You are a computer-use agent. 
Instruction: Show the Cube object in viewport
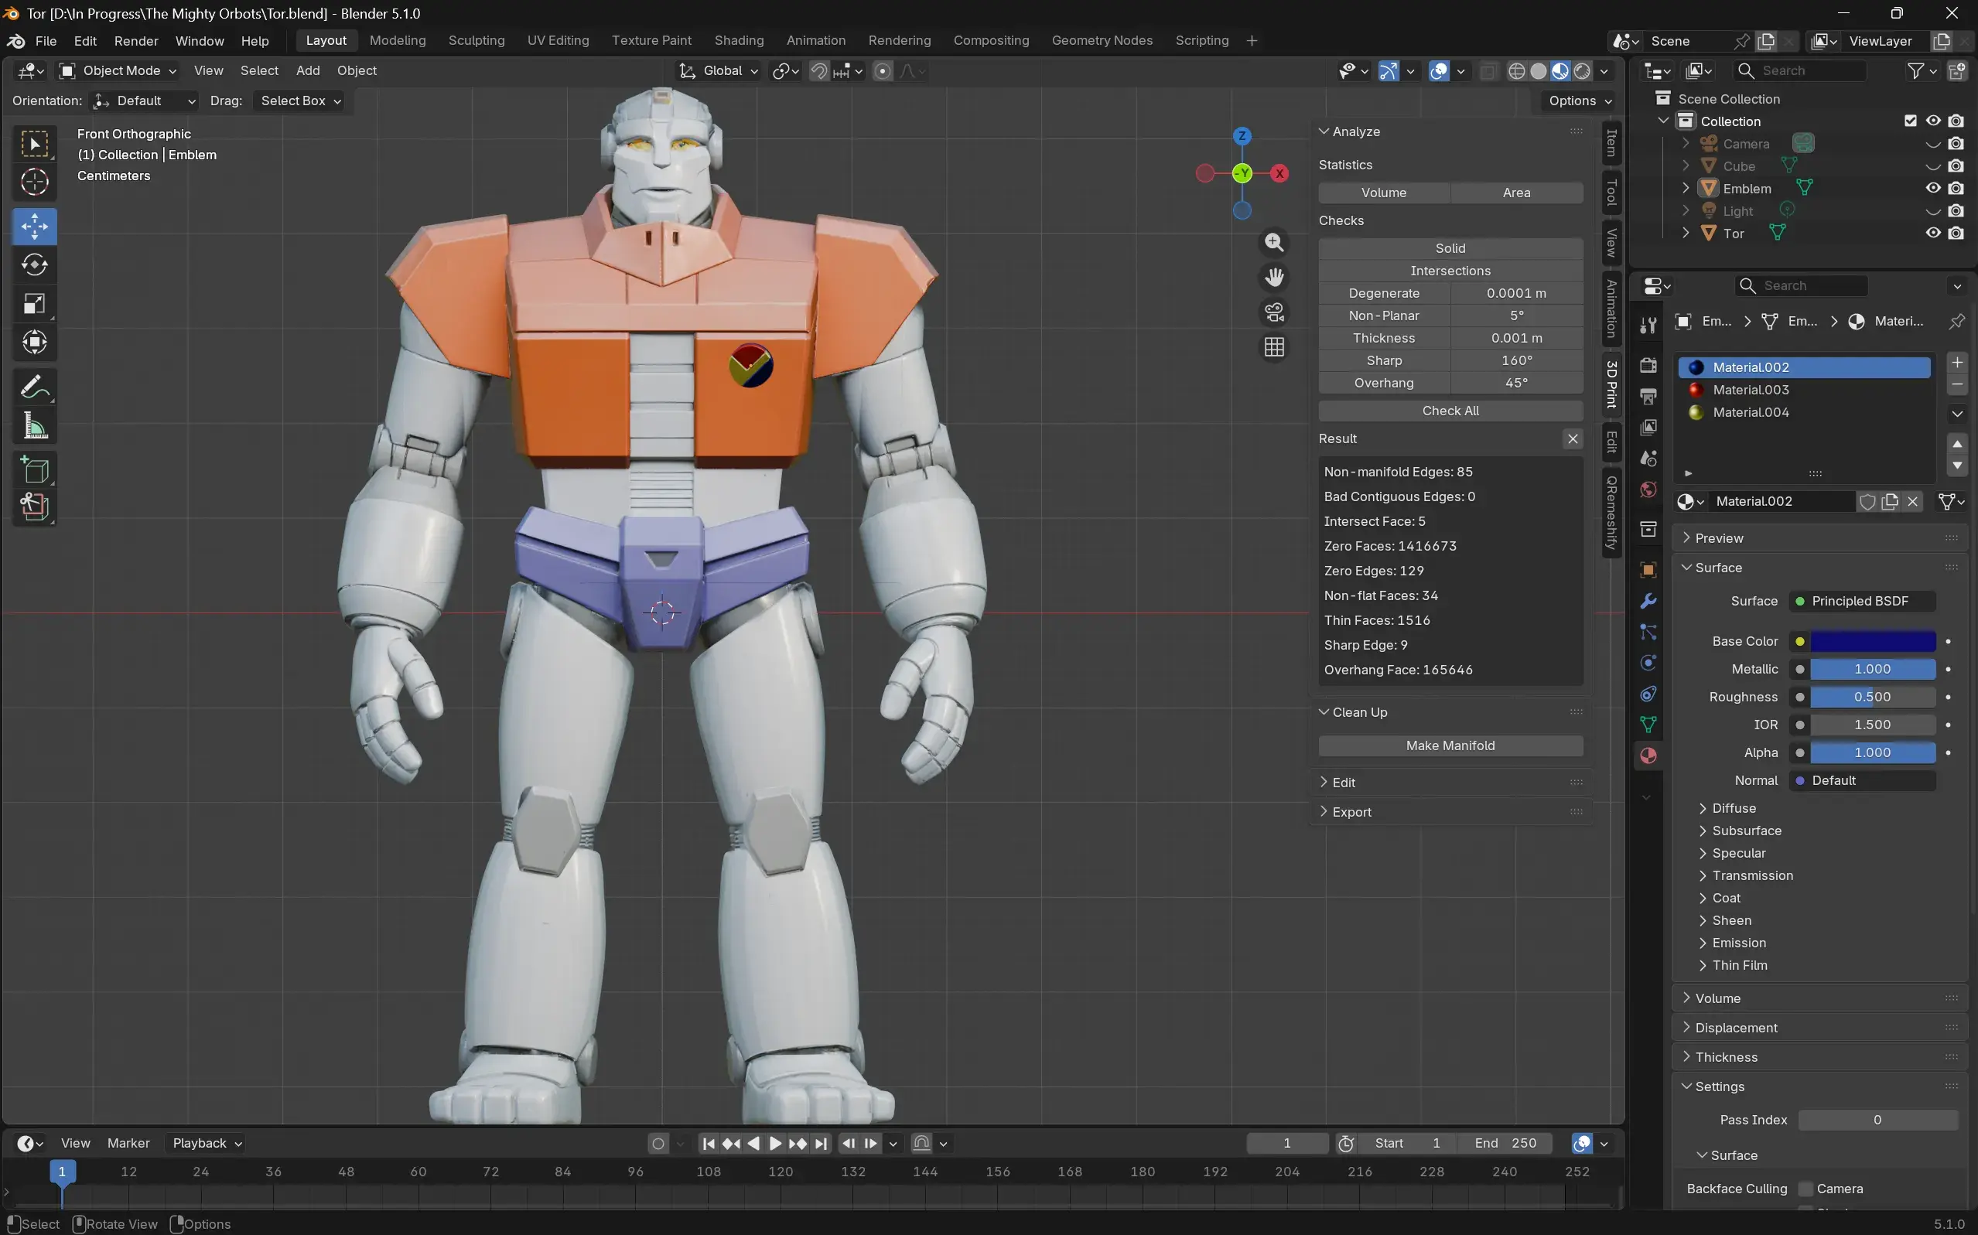[1932, 165]
